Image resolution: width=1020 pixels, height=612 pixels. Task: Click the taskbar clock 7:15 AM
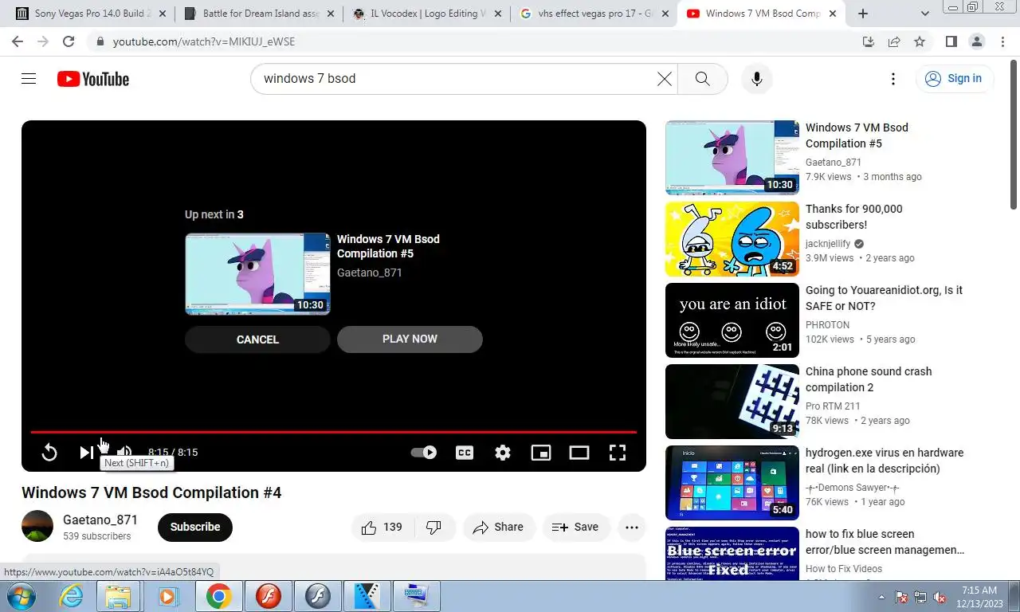click(979, 590)
